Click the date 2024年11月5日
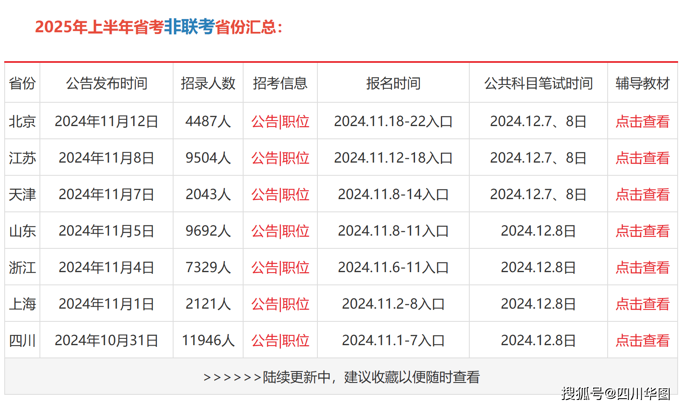The width and height of the screenshot is (687, 408). pyautogui.click(x=107, y=231)
